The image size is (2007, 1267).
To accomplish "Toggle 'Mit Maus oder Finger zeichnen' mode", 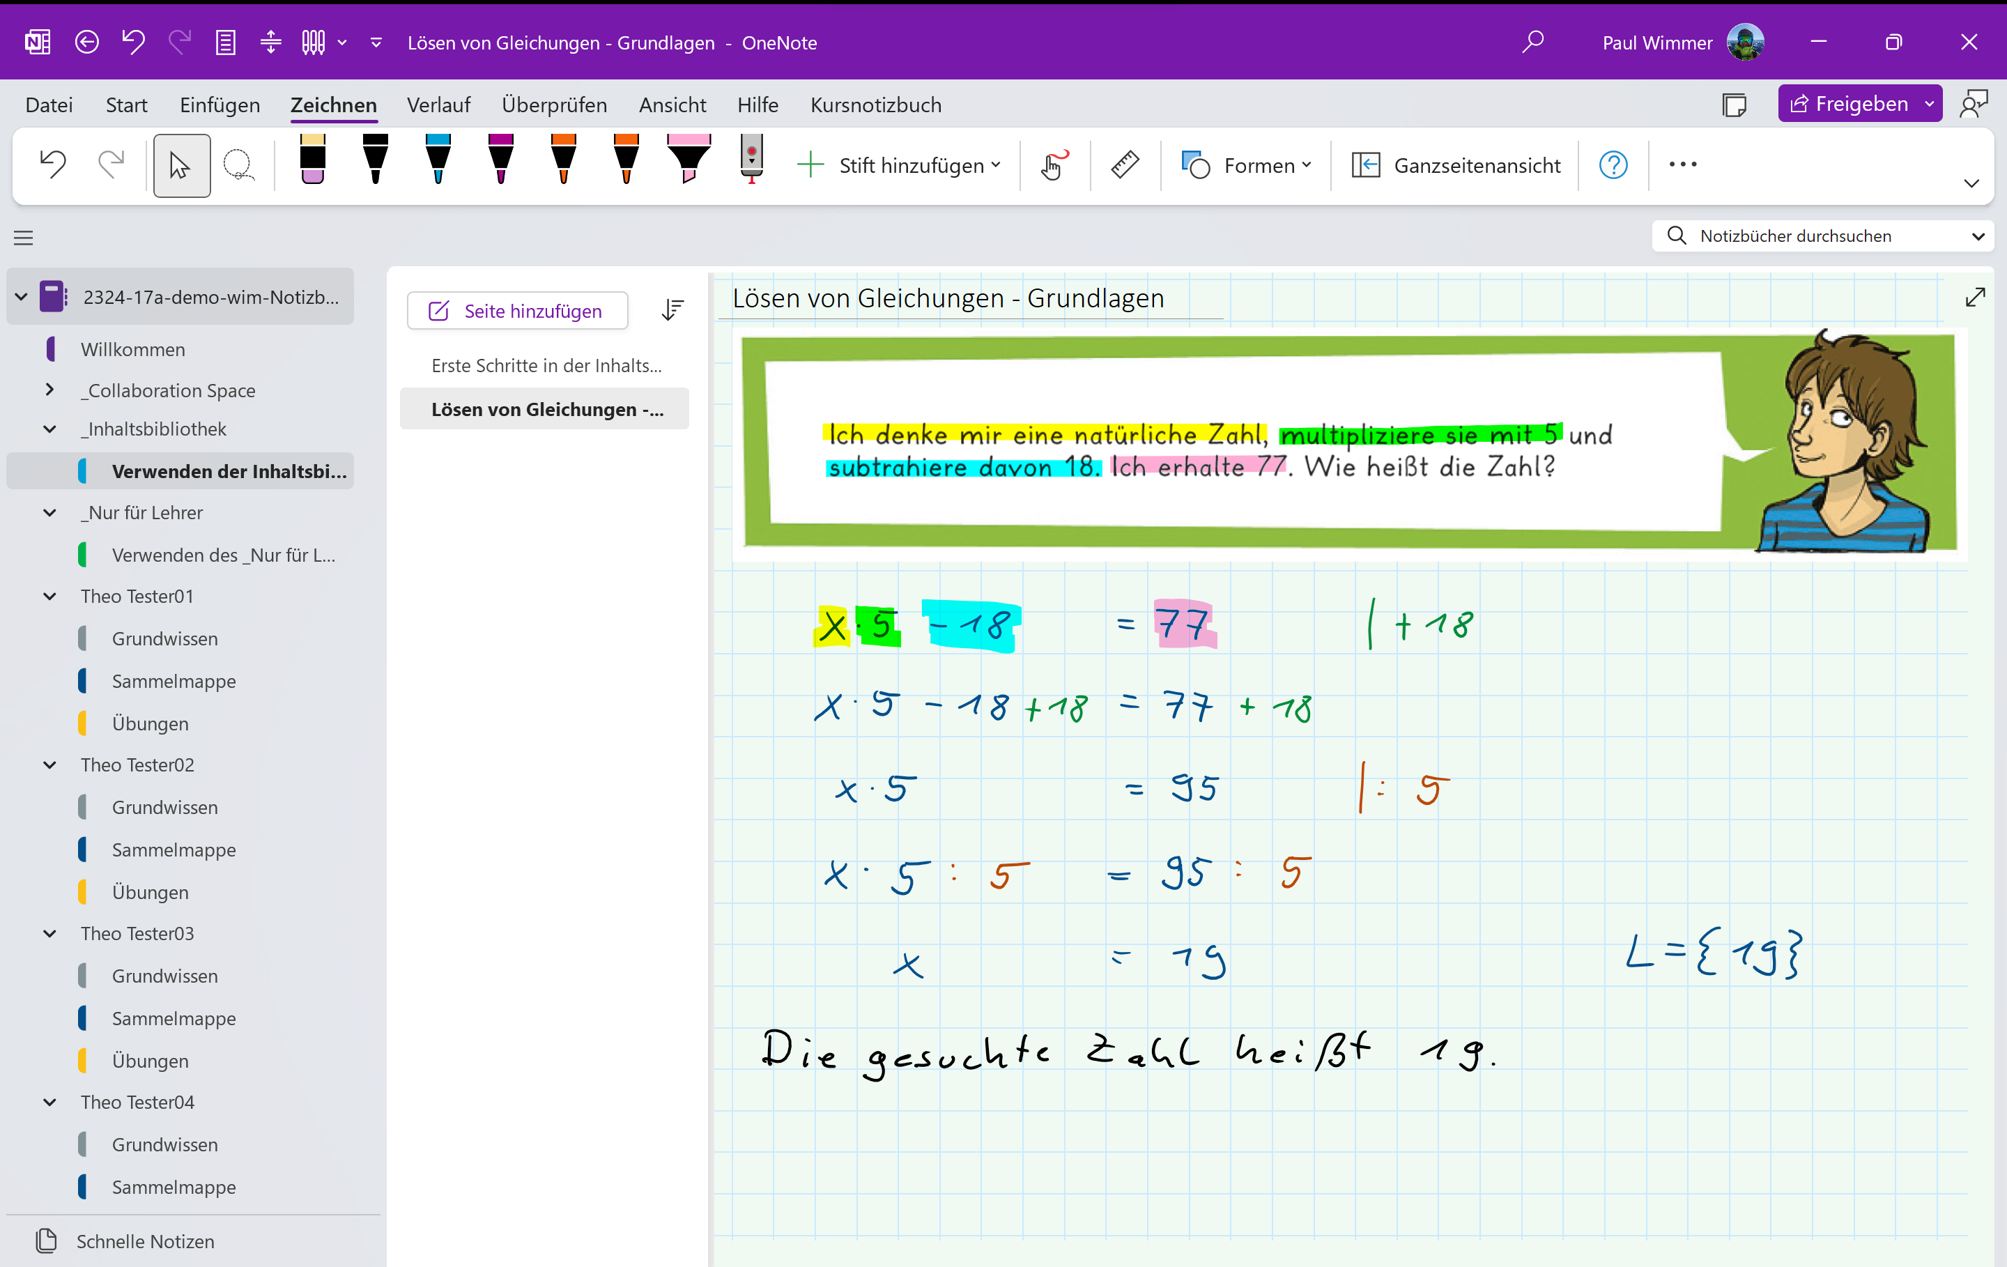I will click(1053, 164).
